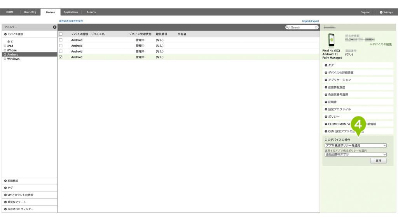This screenshot has height=223, width=398.
Task: Open アプリ構成ポリシーを適用 operation dropdown
Action: (356, 146)
